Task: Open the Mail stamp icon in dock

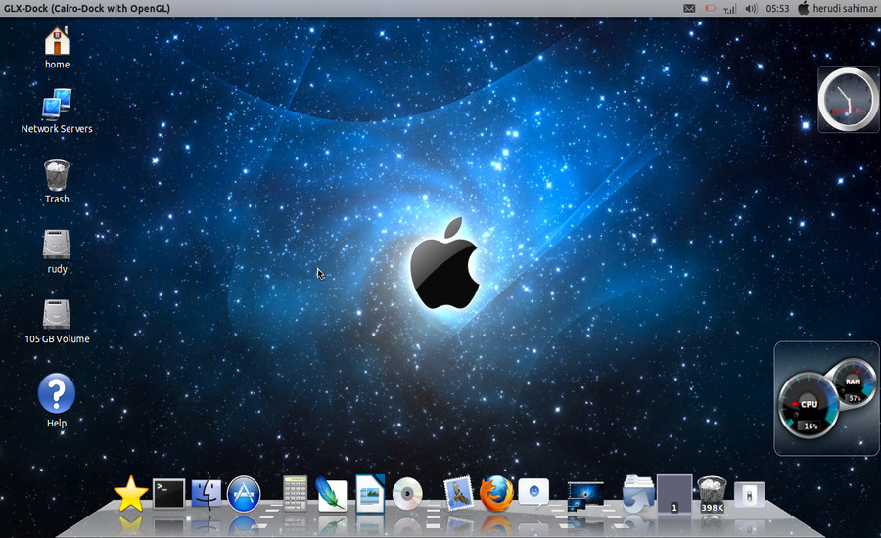Action: 459,494
